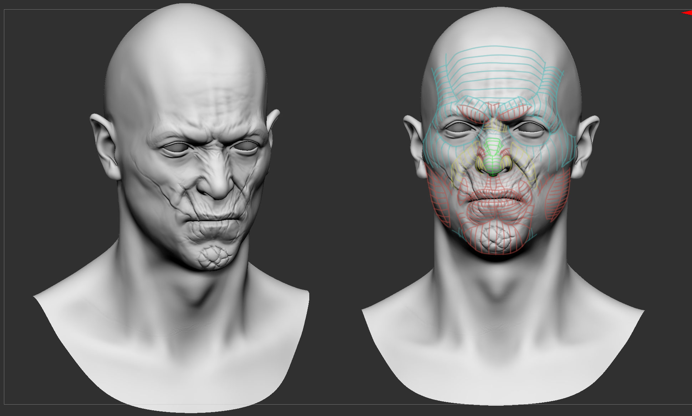Click the document border at the canvas edge
The height and width of the screenshot is (416, 692).
coord(4,214)
